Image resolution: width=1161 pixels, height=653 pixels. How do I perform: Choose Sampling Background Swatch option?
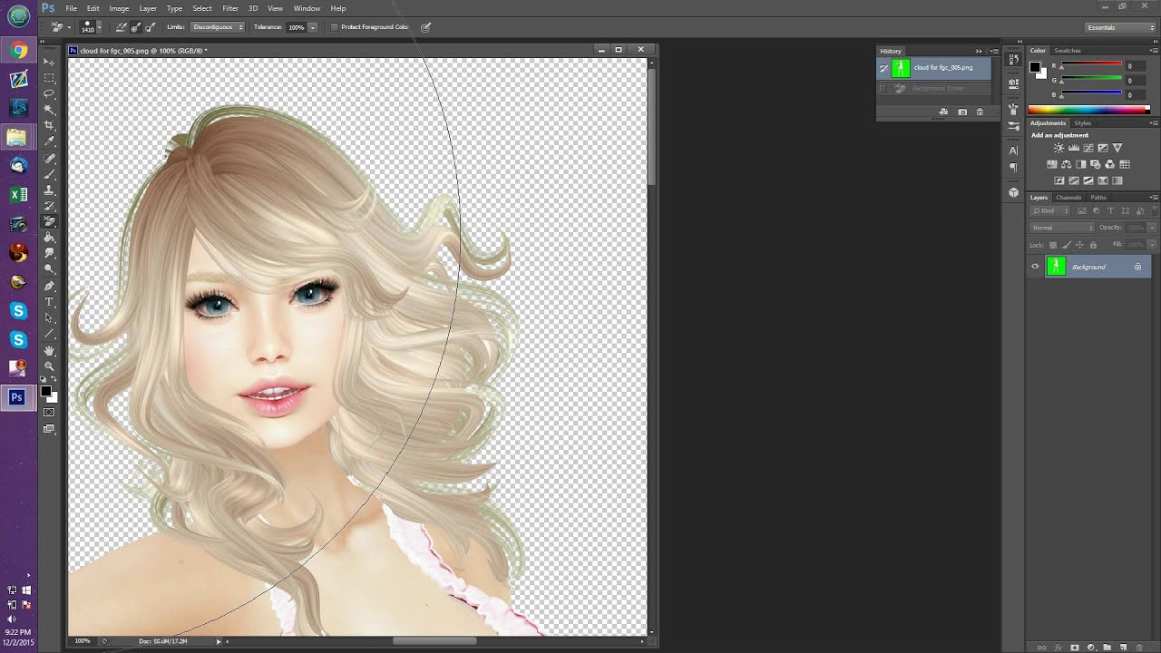click(150, 27)
